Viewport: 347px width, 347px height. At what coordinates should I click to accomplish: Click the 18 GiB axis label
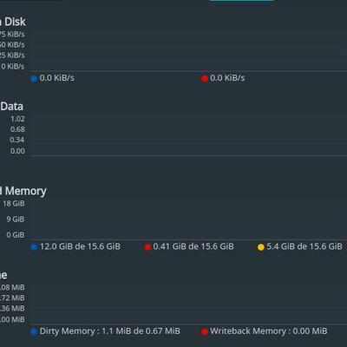[14, 204]
